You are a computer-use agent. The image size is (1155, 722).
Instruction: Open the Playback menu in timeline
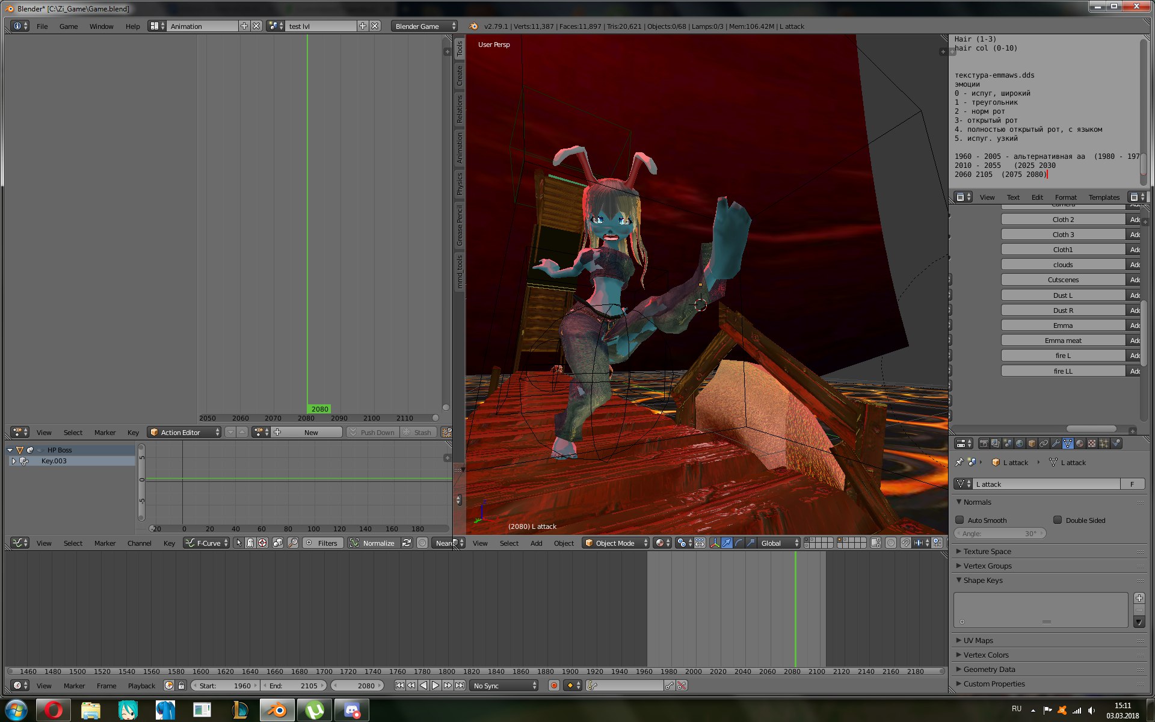coord(141,685)
